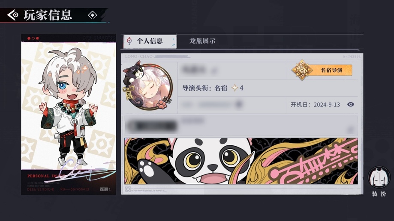This screenshot has width=394, height=221.
Task: Click the blurred signature text field
Action: coord(241,125)
